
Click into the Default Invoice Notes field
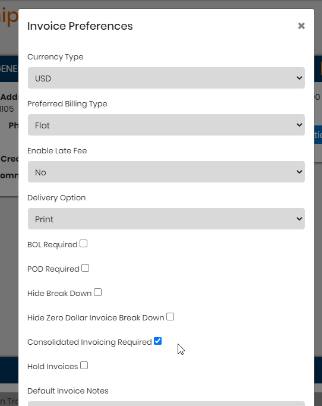(x=166, y=404)
